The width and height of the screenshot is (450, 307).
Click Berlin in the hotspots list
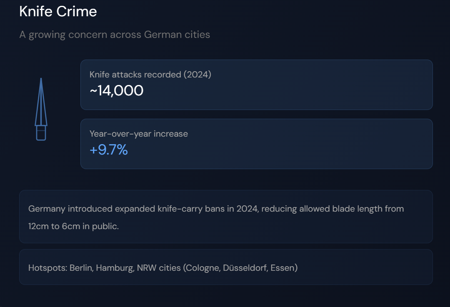[82, 268]
